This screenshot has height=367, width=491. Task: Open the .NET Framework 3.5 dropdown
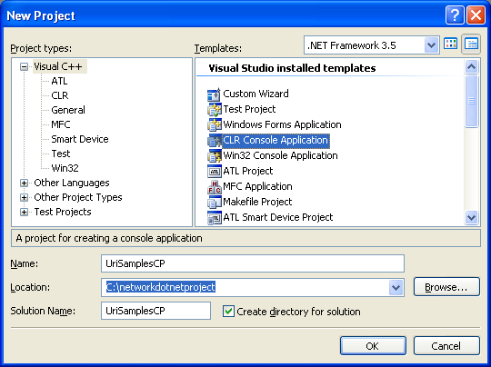coord(431,45)
